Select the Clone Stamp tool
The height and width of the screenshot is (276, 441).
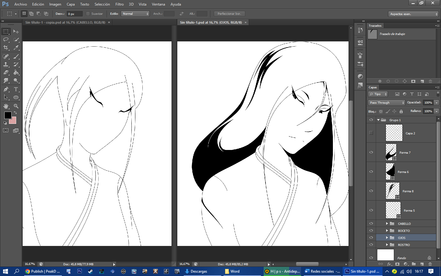(6, 64)
